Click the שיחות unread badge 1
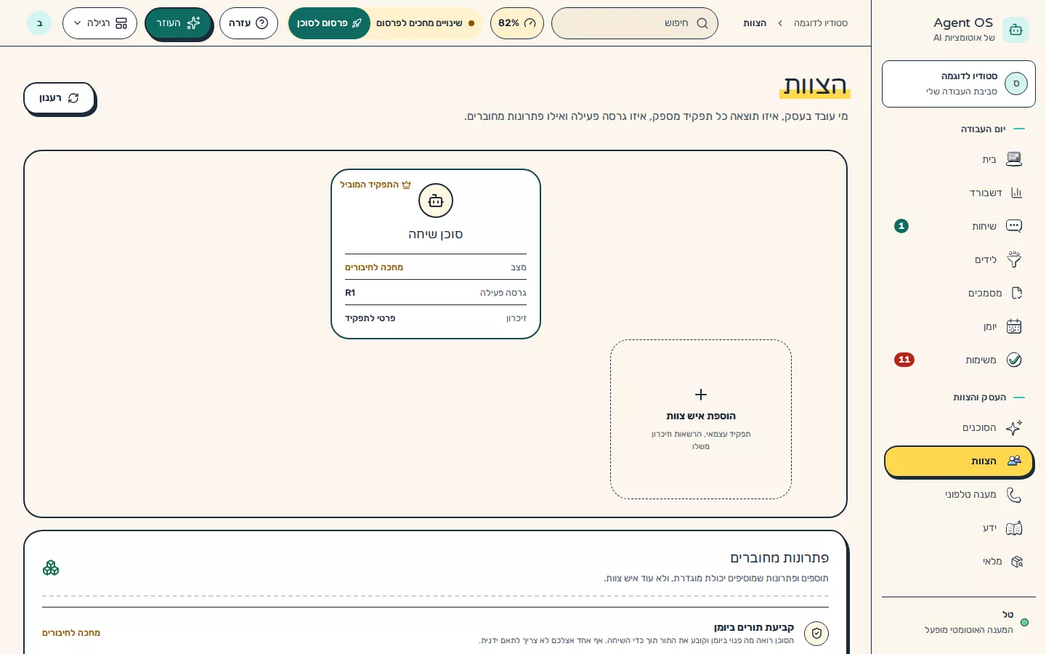 [901, 226]
